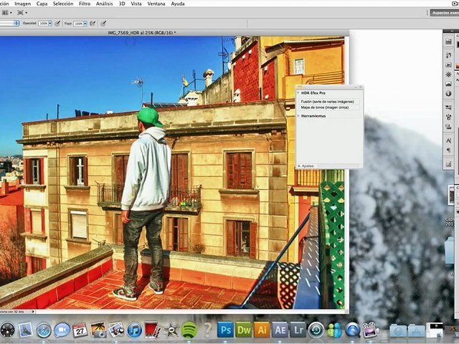This screenshot has width=459, height=344.
Task: Open the screen mode dropdown
Action: [22, 13]
